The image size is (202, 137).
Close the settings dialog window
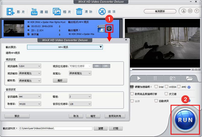click(x=126, y=40)
